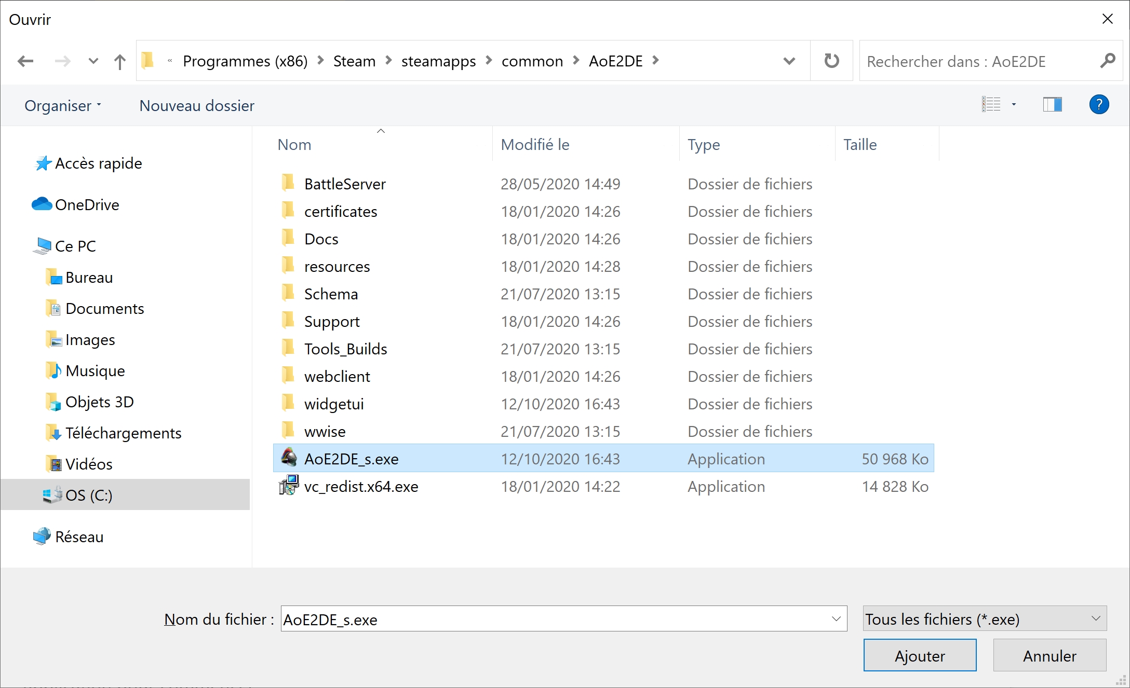Navigate to Programmes (x86) breadcrumb
The height and width of the screenshot is (688, 1130).
point(245,61)
